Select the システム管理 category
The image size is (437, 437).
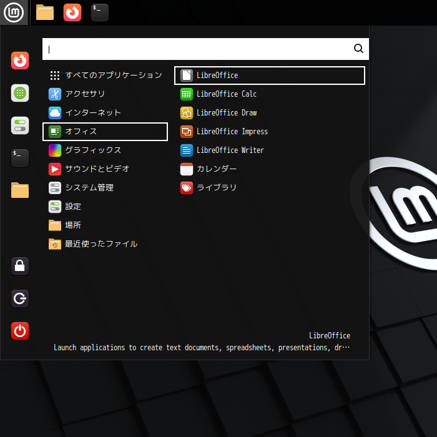(x=105, y=188)
